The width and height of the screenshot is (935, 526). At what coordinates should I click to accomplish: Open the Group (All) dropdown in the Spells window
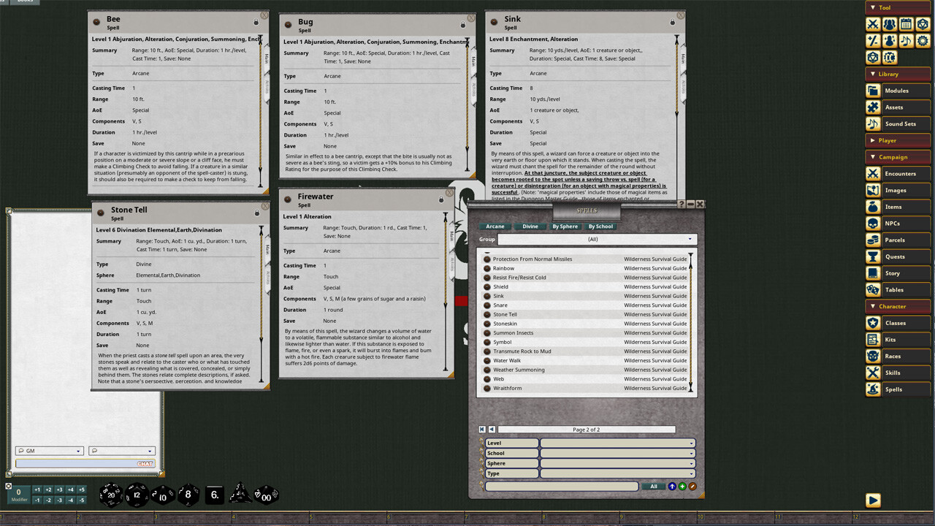point(597,239)
